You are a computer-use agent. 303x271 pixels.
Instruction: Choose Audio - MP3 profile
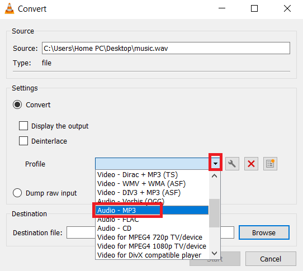click(152, 210)
